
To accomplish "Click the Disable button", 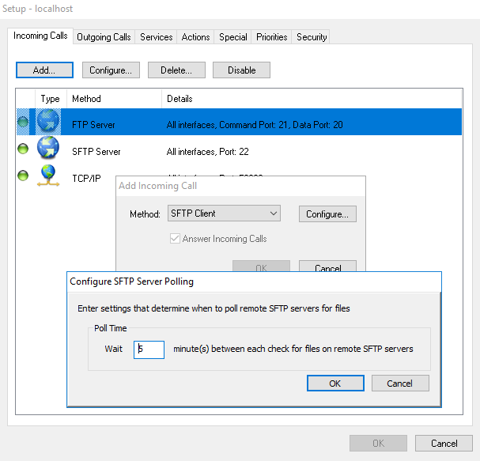I will (241, 70).
